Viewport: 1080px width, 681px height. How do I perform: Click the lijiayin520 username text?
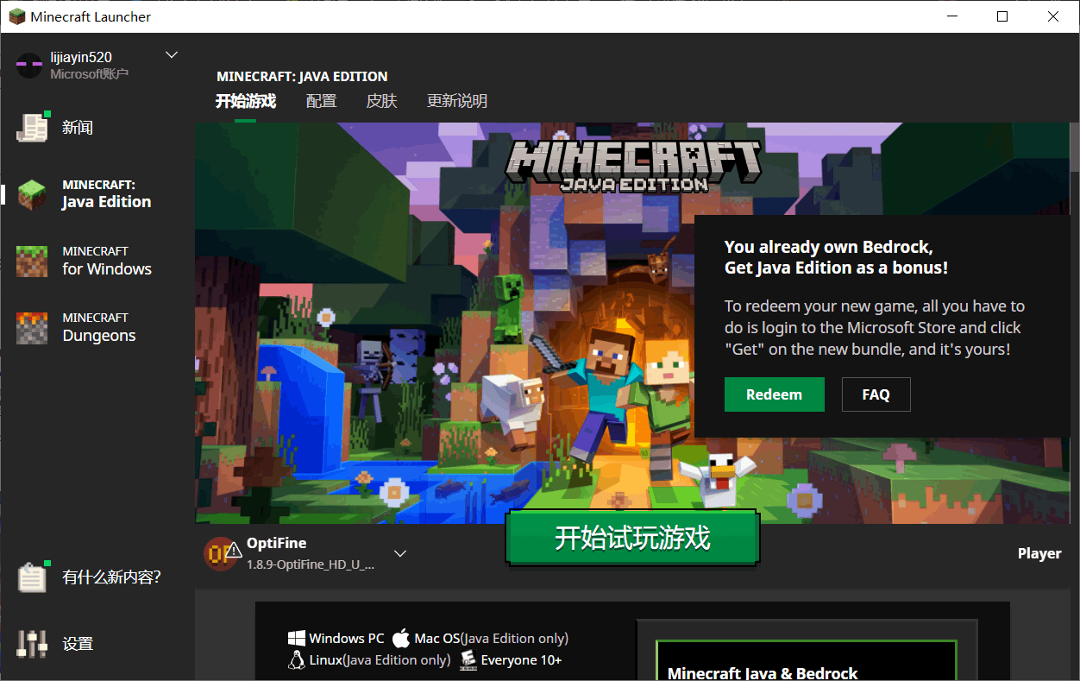pos(81,57)
